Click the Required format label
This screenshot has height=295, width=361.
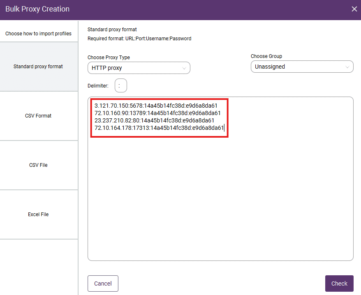139,39
